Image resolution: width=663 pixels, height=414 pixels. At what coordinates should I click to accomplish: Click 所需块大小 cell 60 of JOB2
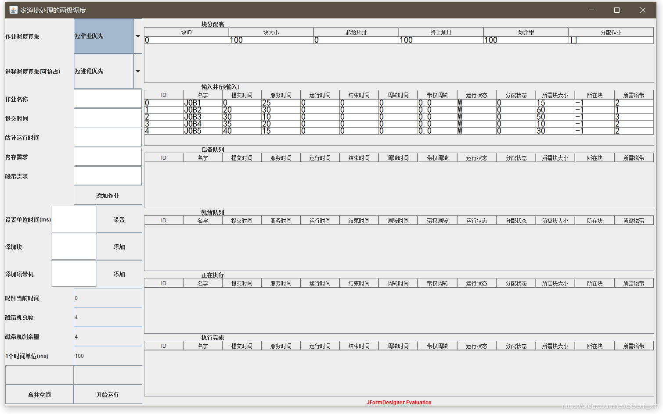tap(555, 110)
